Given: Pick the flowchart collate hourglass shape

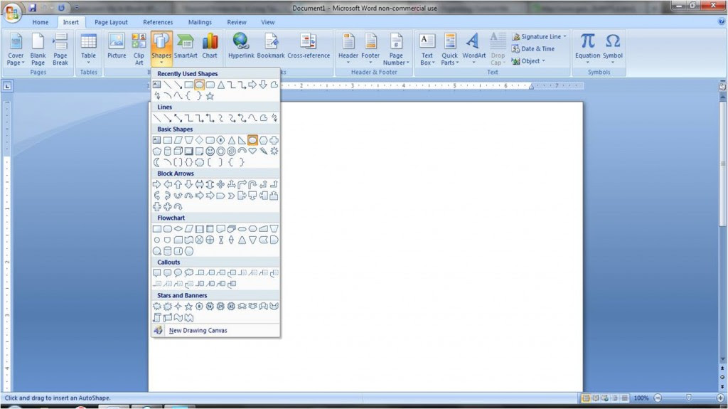Looking at the screenshot, I should coord(220,240).
